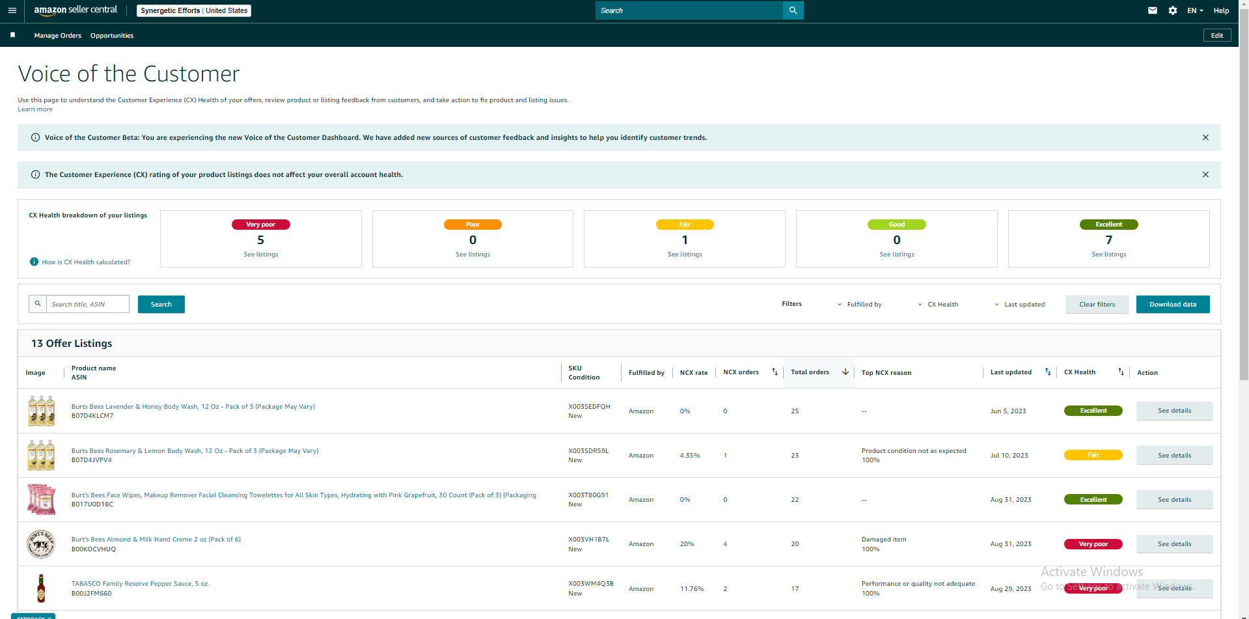
Task: Dismiss the CX rating account health banner
Action: (1205, 174)
